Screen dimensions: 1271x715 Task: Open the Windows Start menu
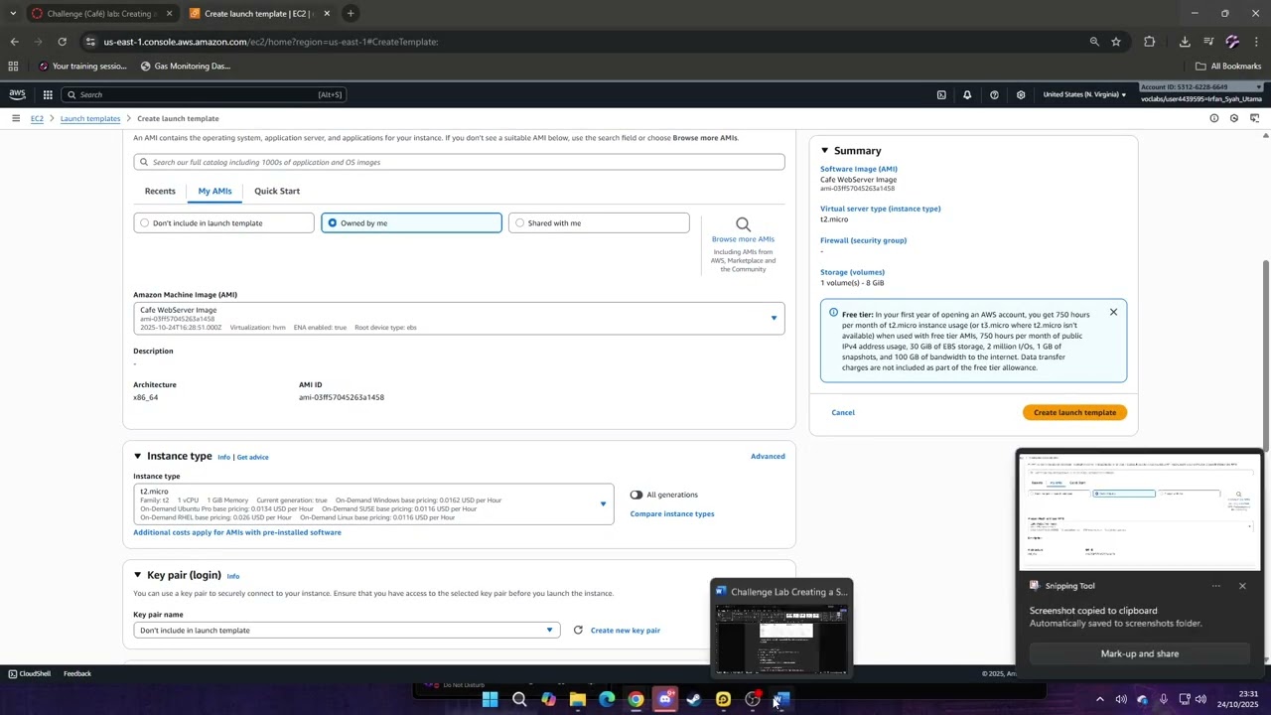(x=490, y=699)
